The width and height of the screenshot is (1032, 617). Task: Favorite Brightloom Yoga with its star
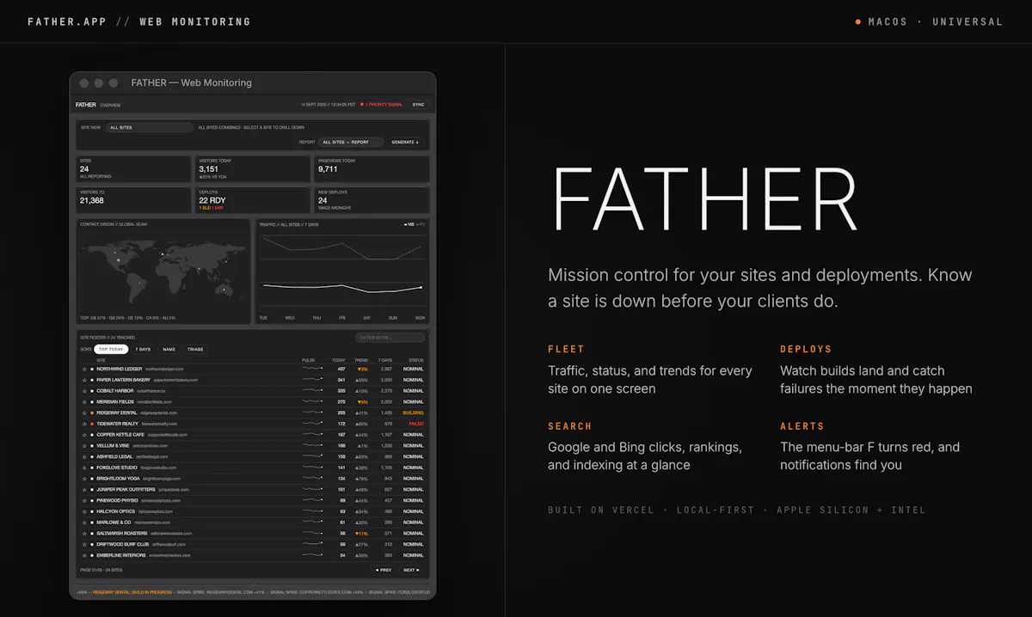point(84,479)
